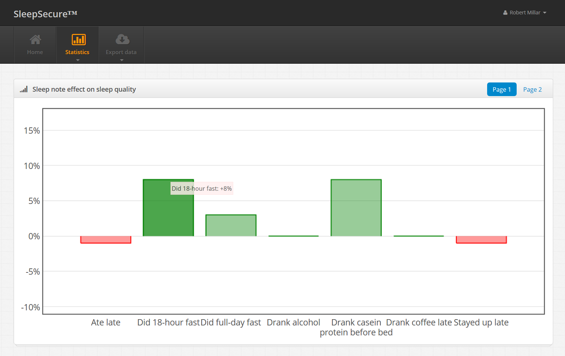Click the Home house icon

click(x=35, y=39)
